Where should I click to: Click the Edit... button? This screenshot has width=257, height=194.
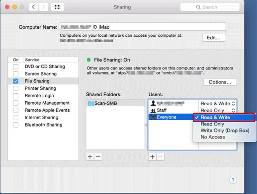(214, 38)
